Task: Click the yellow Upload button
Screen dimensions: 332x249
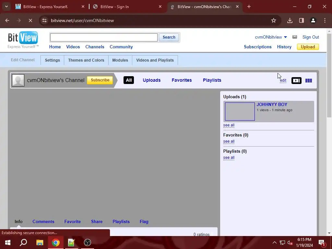Action: click(308, 47)
